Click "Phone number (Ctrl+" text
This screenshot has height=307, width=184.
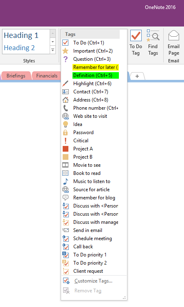tap(96, 108)
